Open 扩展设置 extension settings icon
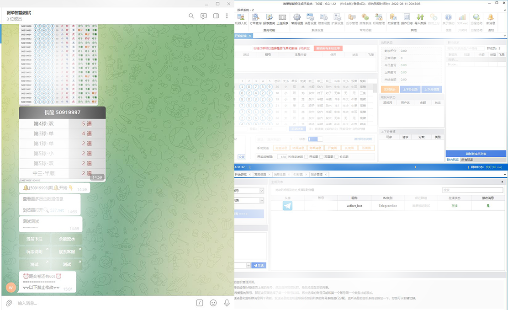508x310 pixels. click(x=337, y=19)
